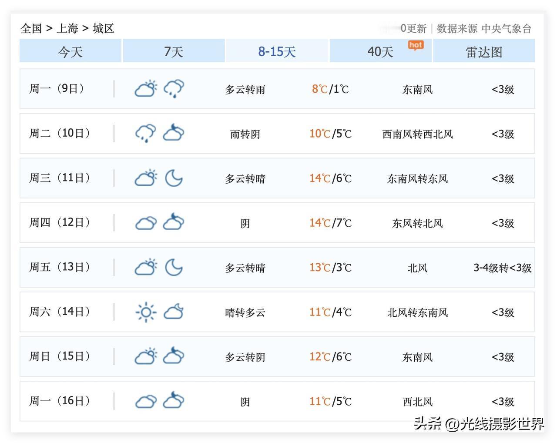
Task: Select the overcast cloud icon for Thursday (12日)
Action: tap(146, 223)
